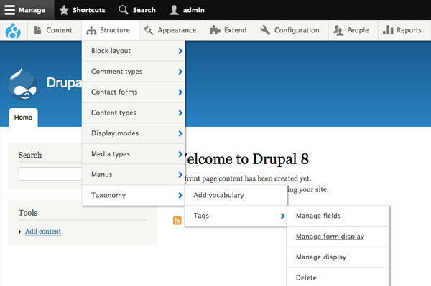Open the Manage toolbar tab
431x286 pixels.
[27, 10]
